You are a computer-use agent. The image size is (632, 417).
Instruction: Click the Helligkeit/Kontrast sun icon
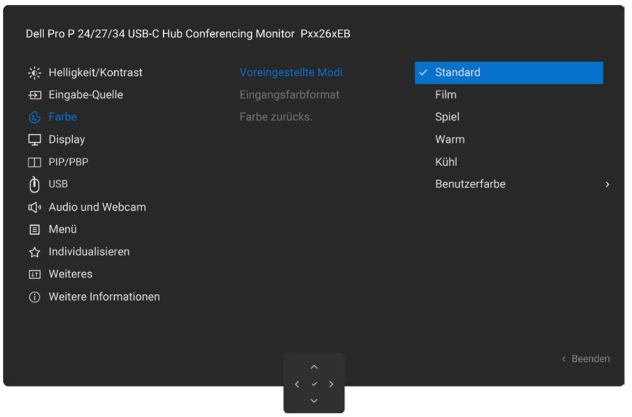[x=35, y=73]
